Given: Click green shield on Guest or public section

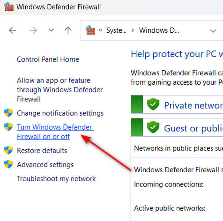Looking at the screenshot, I should pyautogui.click(x=153, y=127).
